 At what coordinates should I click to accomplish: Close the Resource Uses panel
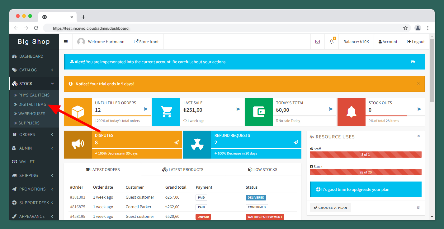click(418, 136)
